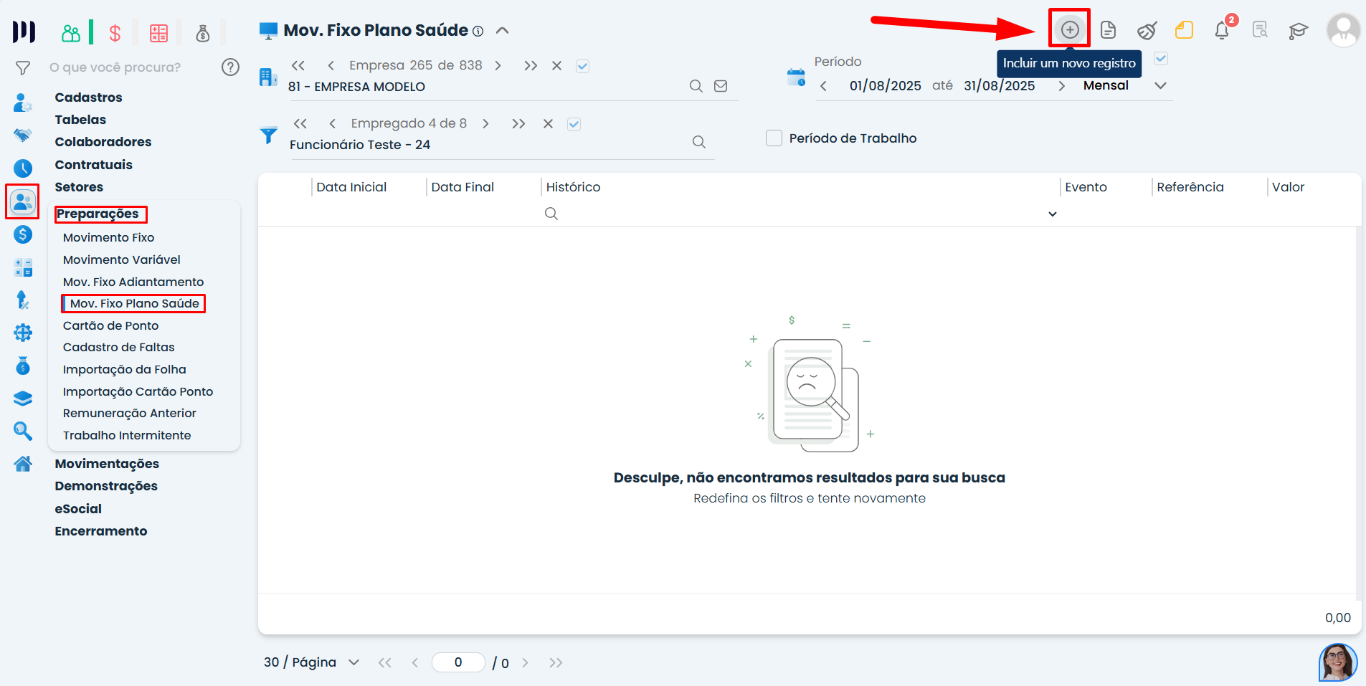Viewport: 1366px width, 686px height.
Task: Click the envelope icon beside EMPRESA MODELO
Action: [721, 86]
